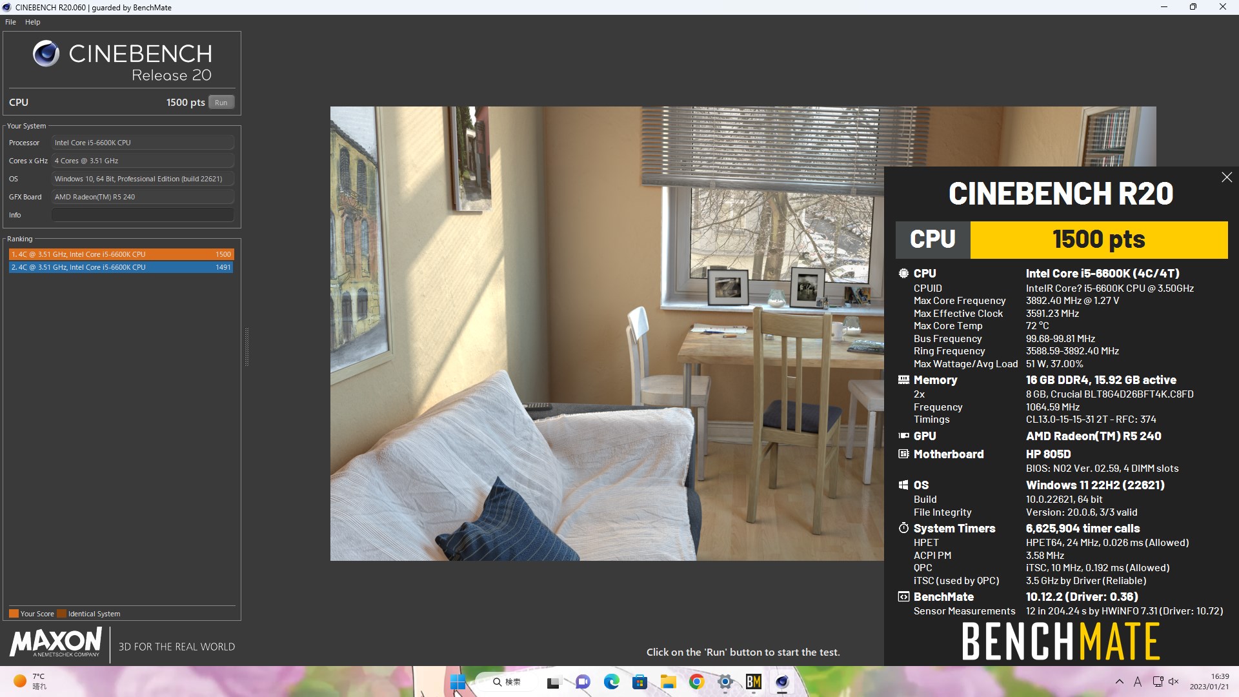
Task: Open the File menu
Action: tap(10, 22)
